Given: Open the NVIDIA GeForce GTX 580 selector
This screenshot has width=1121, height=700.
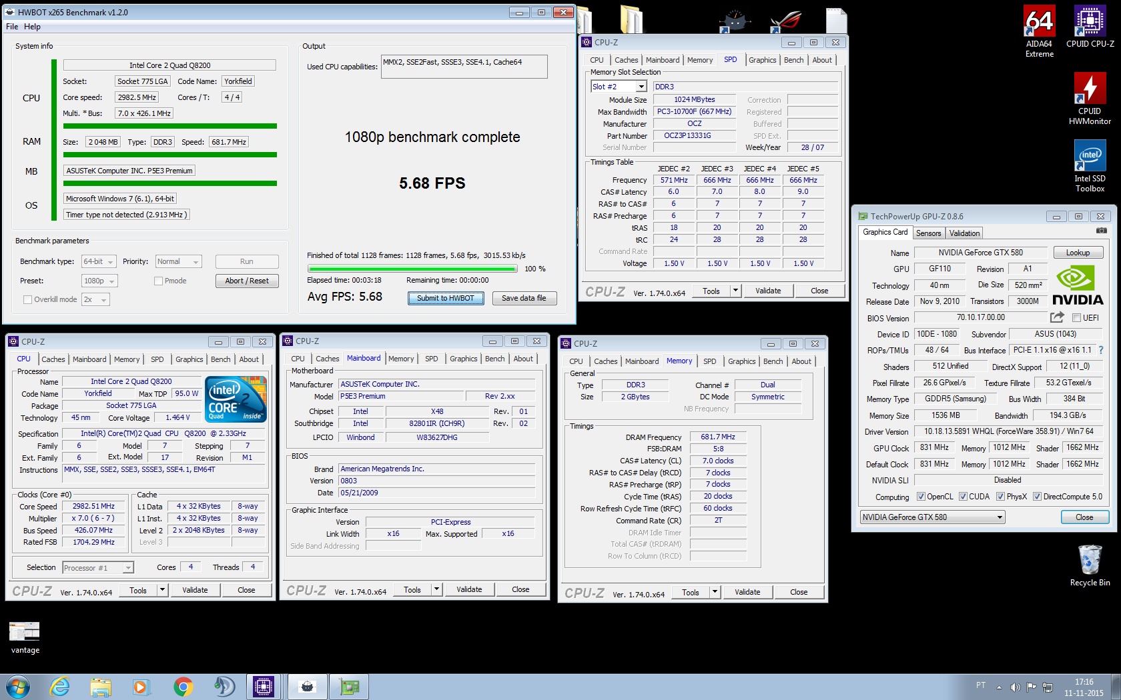Looking at the screenshot, I should [x=932, y=517].
